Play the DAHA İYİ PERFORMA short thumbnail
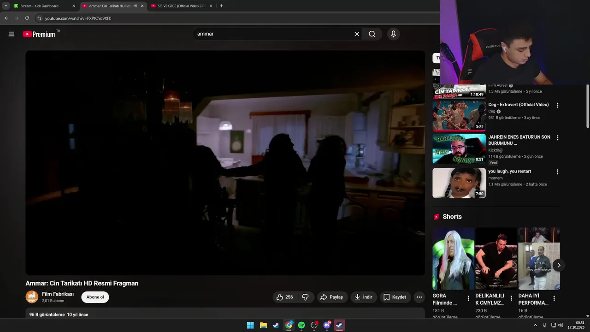The height and width of the screenshot is (332, 590). 539,259
